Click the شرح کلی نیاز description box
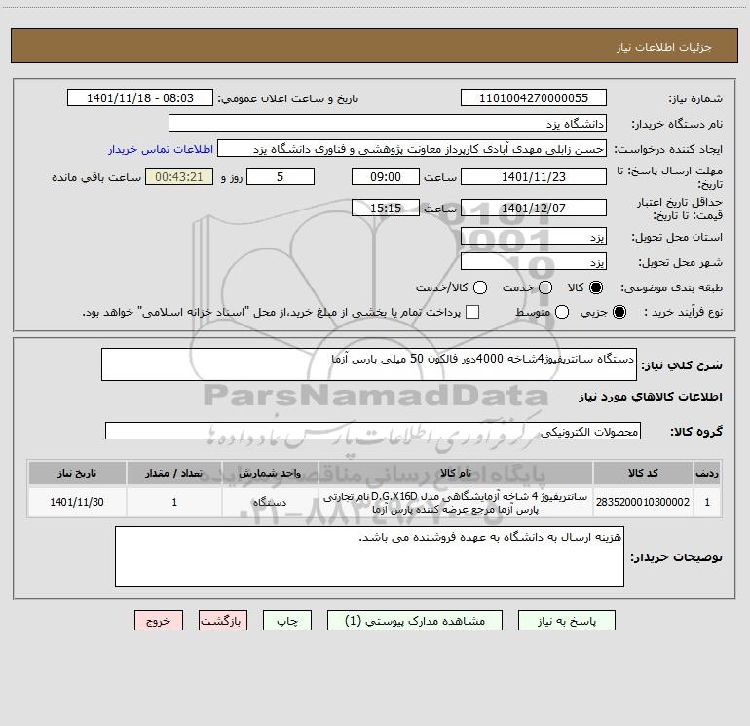 pos(369,364)
